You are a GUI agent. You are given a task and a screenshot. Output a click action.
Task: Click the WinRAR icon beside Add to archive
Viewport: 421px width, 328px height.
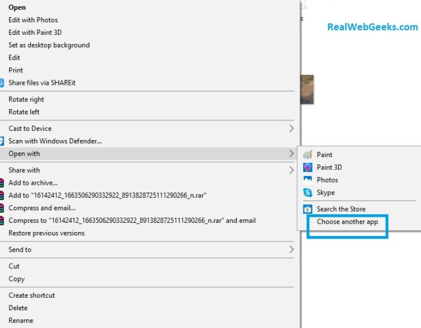(x=2, y=183)
